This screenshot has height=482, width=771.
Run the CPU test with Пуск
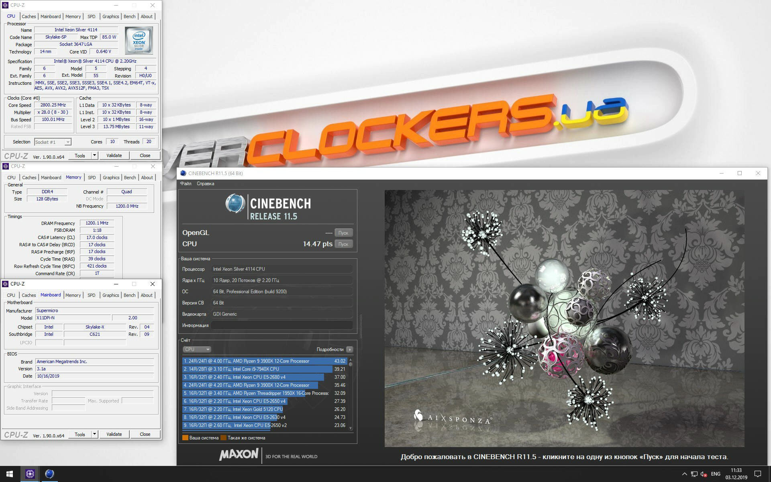pos(343,244)
